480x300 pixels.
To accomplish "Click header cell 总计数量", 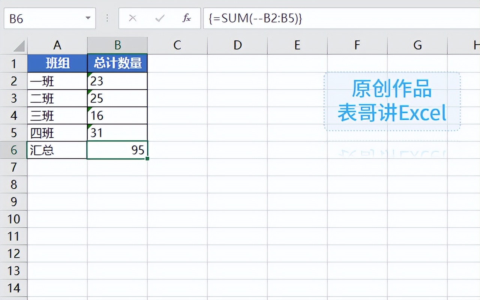I will click(117, 63).
